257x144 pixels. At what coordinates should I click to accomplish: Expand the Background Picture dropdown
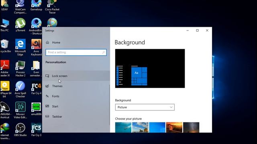(145, 107)
